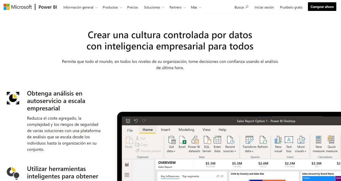Open the Precios page
Screen dimensions: 341x181
(132, 8)
